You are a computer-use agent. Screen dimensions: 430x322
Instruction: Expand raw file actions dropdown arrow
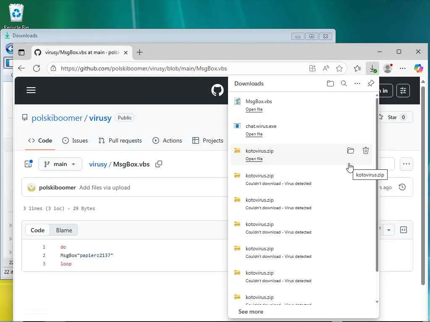(389, 230)
